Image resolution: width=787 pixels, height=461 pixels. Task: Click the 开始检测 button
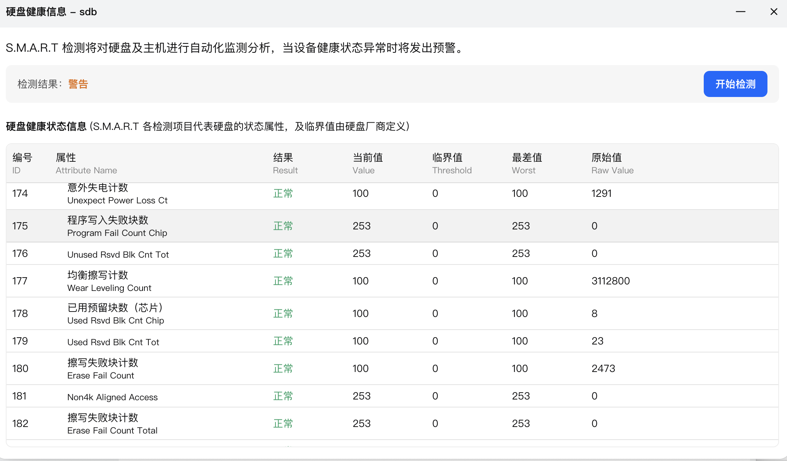click(735, 84)
